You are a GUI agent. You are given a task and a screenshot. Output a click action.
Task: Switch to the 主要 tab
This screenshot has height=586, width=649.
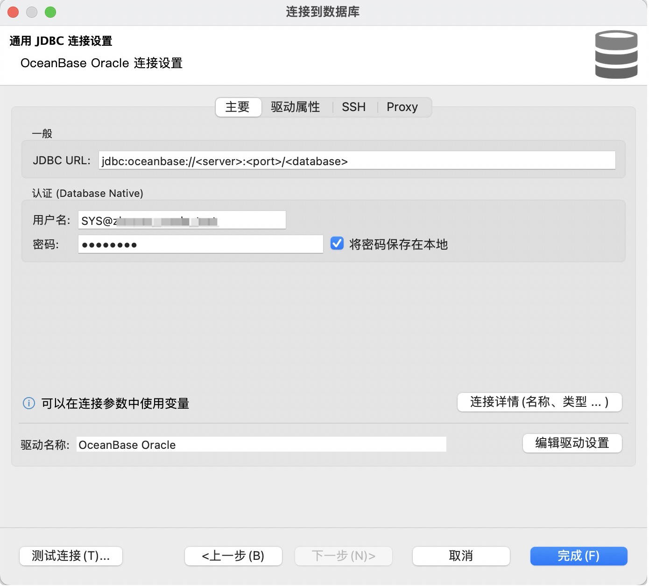coord(238,107)
